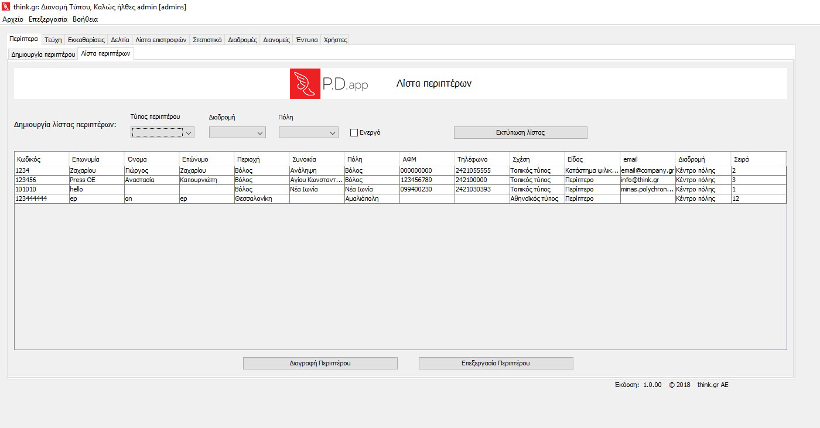The height and width of the screenshot is (428, 820).
Task: Open the Βοήθεια menu
Action: [x=85, y=19]
